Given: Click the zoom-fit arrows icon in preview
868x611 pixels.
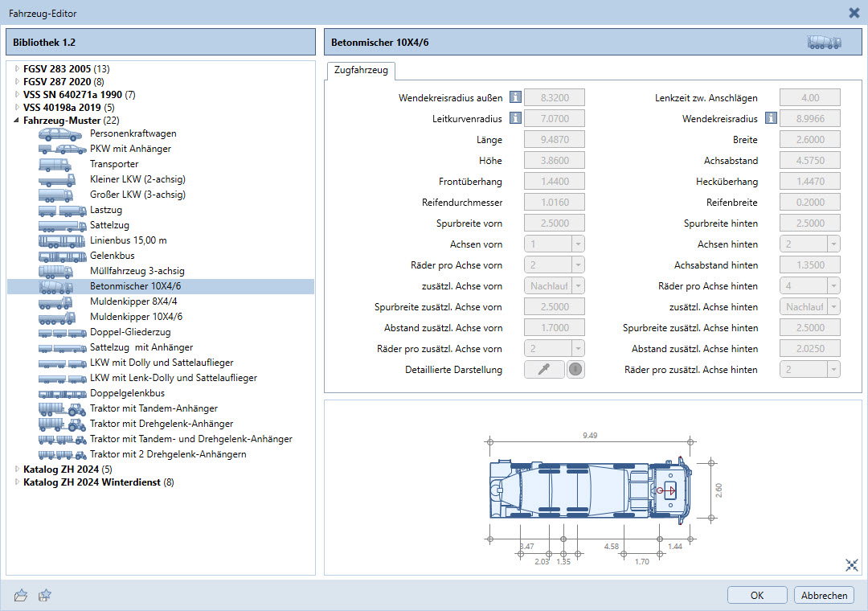Looking at the screenshot, I should tap(852, 565).
